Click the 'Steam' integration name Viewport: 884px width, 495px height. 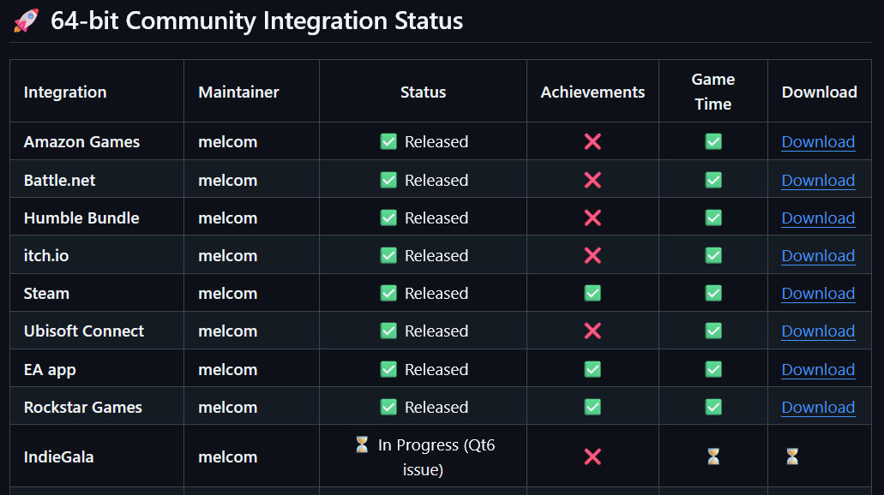coord(46,294)
